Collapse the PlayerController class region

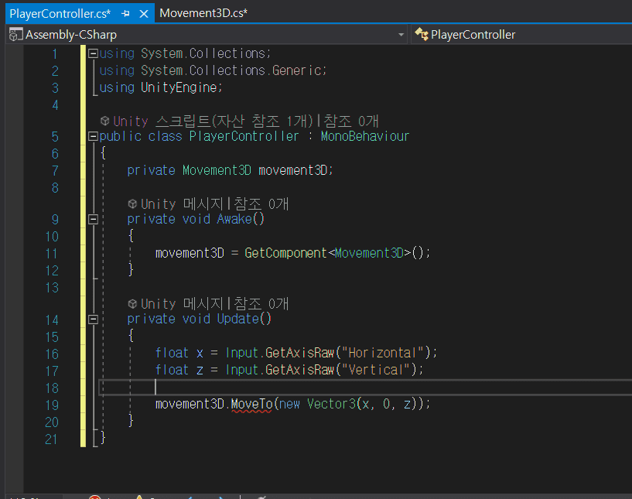tap(93, 137)
